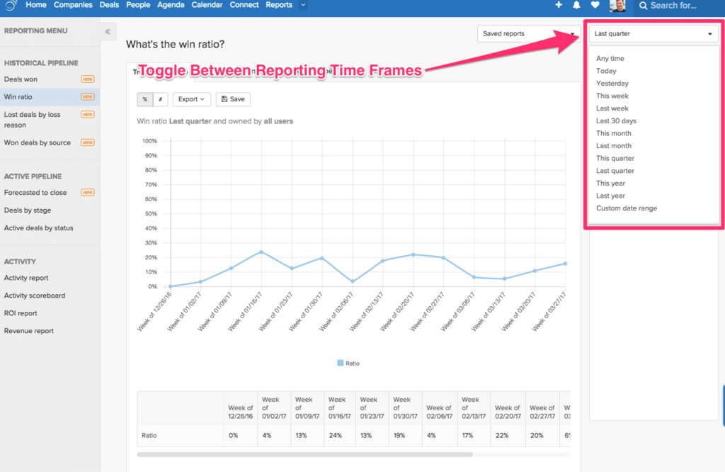Open the Saved reports dropdown
The image size is (725, 472).
pos(527,33)
